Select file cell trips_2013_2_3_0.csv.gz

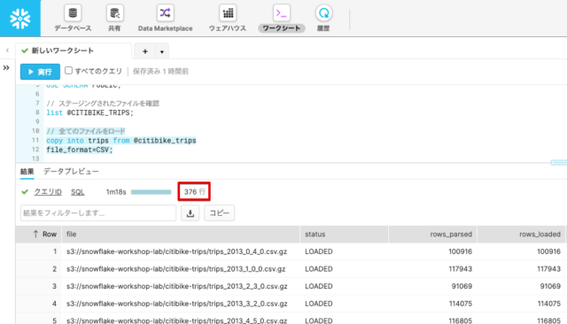coord(177,286)
